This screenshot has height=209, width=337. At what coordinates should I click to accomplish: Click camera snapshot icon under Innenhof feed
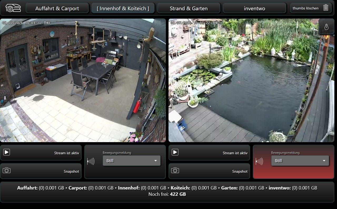click(x=7, y=170)
